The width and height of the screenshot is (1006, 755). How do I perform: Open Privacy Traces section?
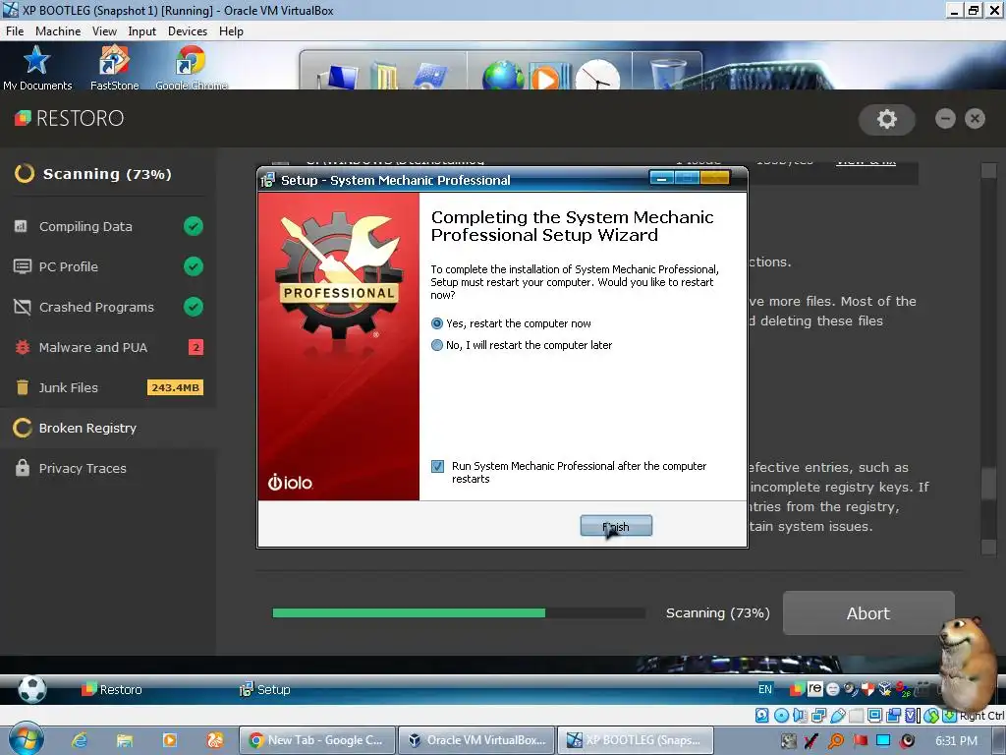point(108,468)
